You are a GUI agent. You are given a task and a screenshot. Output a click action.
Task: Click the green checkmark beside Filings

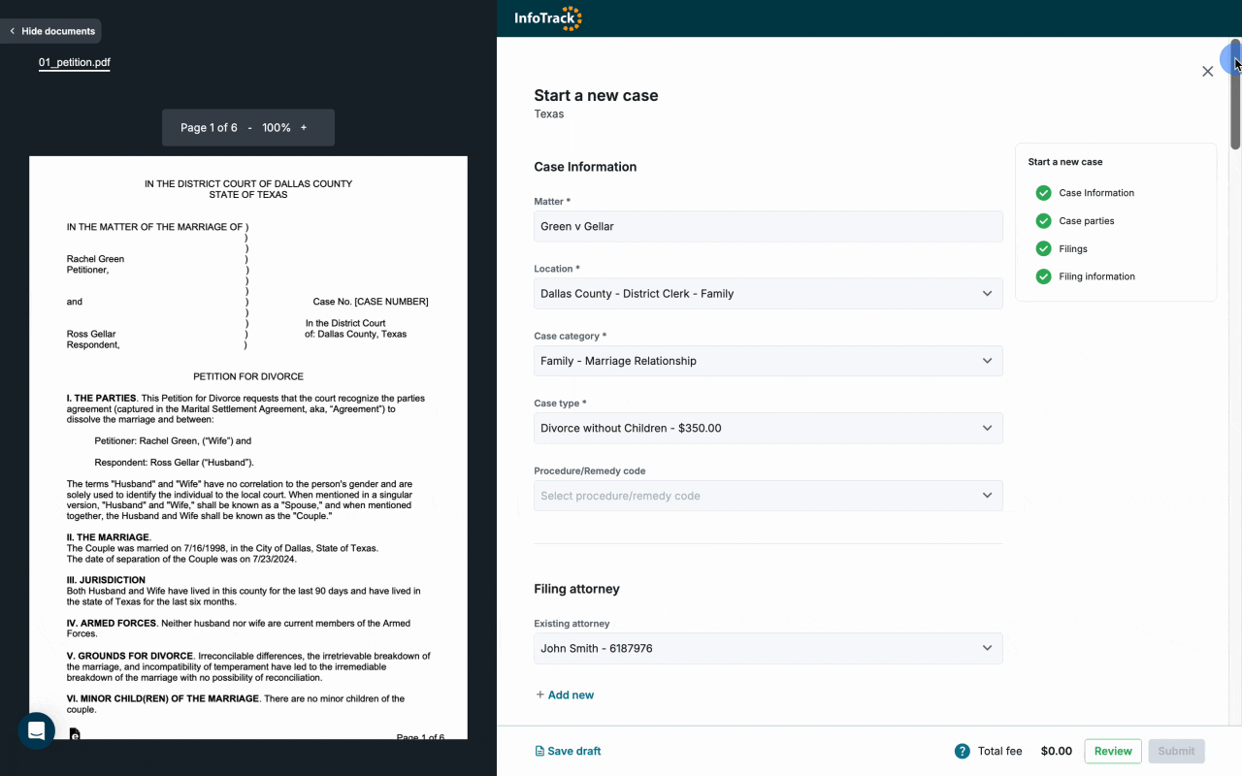click(1043, 248)
